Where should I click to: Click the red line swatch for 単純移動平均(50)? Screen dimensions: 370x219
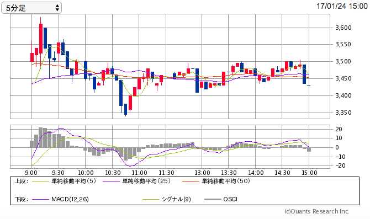pos(191,181)
